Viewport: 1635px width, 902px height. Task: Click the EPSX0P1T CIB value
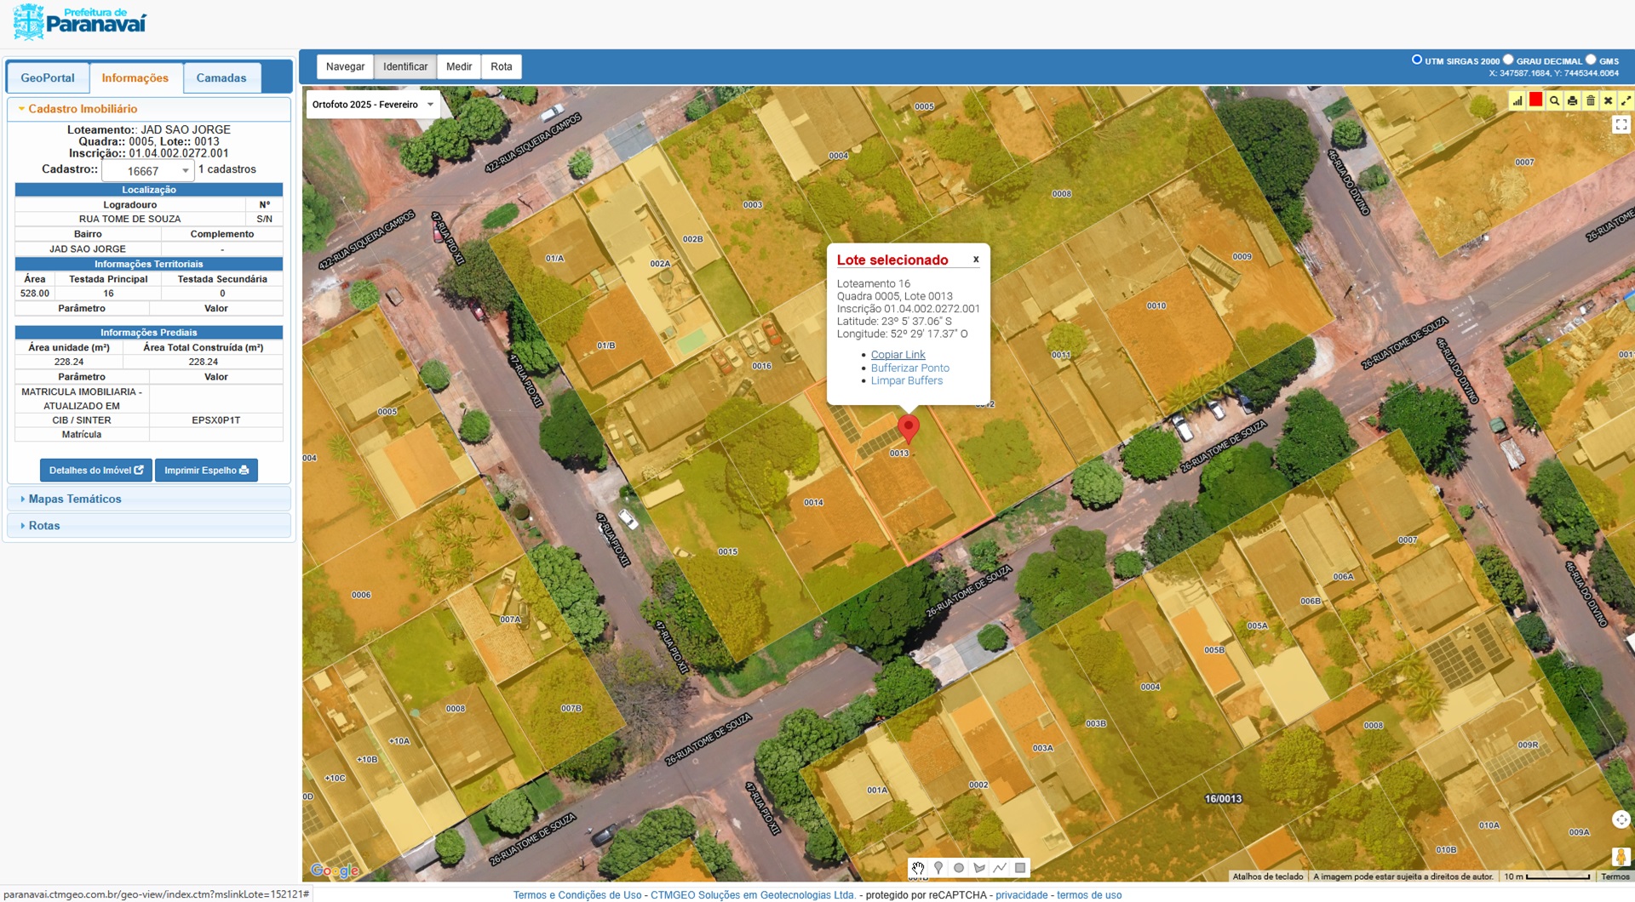point(216,420)
